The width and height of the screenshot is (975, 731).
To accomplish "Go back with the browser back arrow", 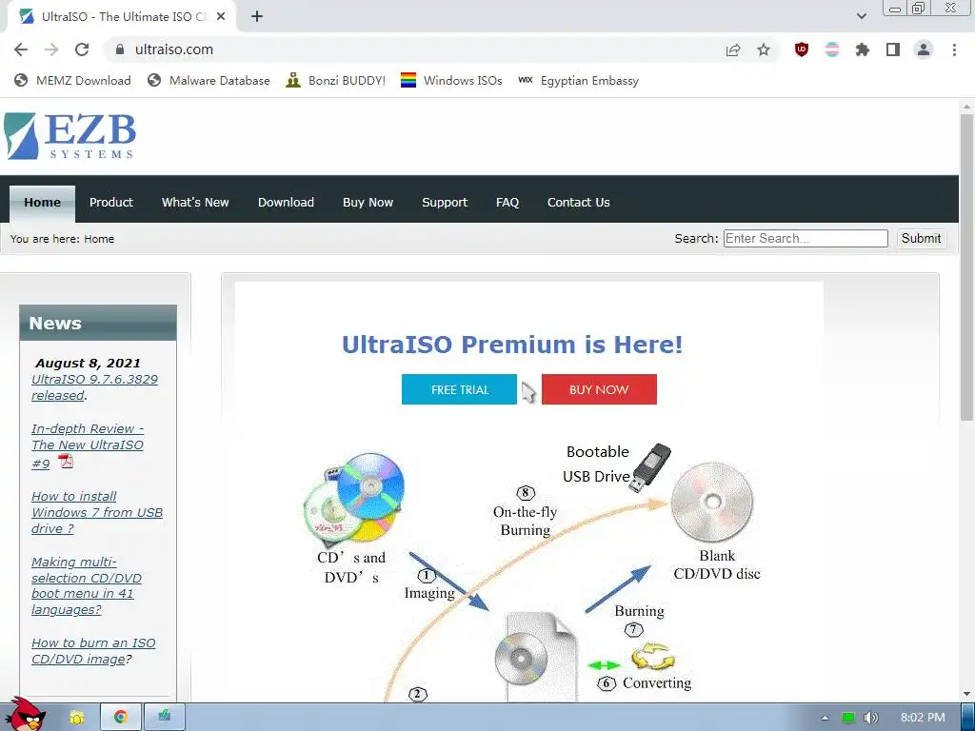I will click(x=21, y=49).
